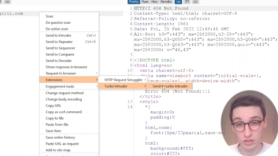The image size is (278, 156).
Task: Select Copy URL entry
Action: pos(69,106)
